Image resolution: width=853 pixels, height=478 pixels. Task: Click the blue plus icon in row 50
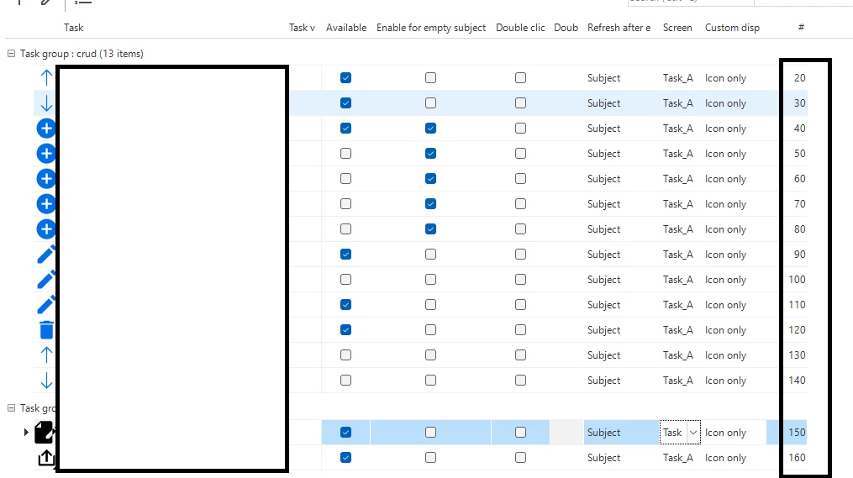tap(46, 154)
